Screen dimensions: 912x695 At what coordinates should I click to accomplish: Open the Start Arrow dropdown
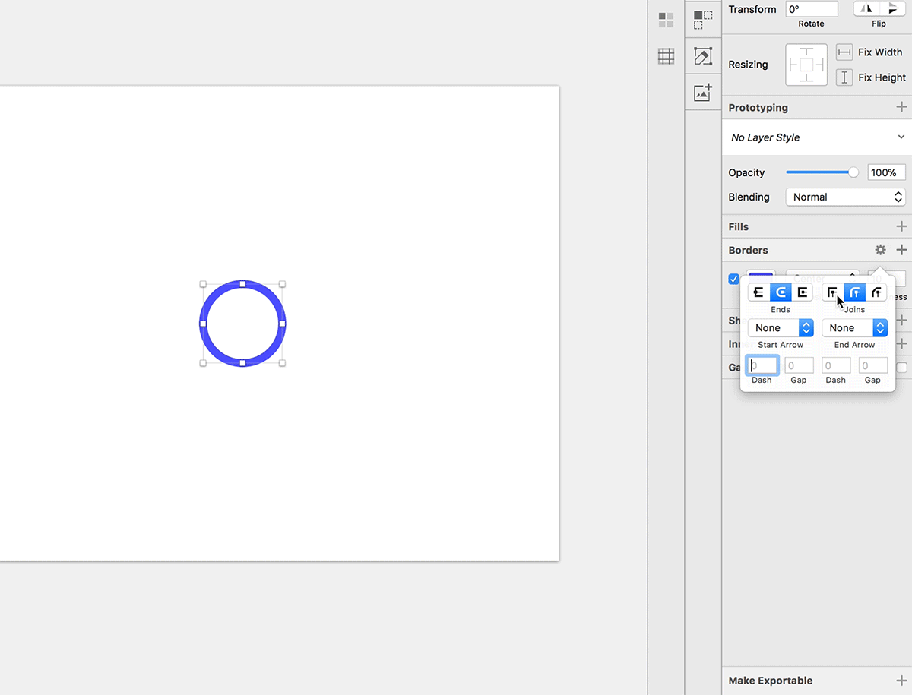coord(781,327)
